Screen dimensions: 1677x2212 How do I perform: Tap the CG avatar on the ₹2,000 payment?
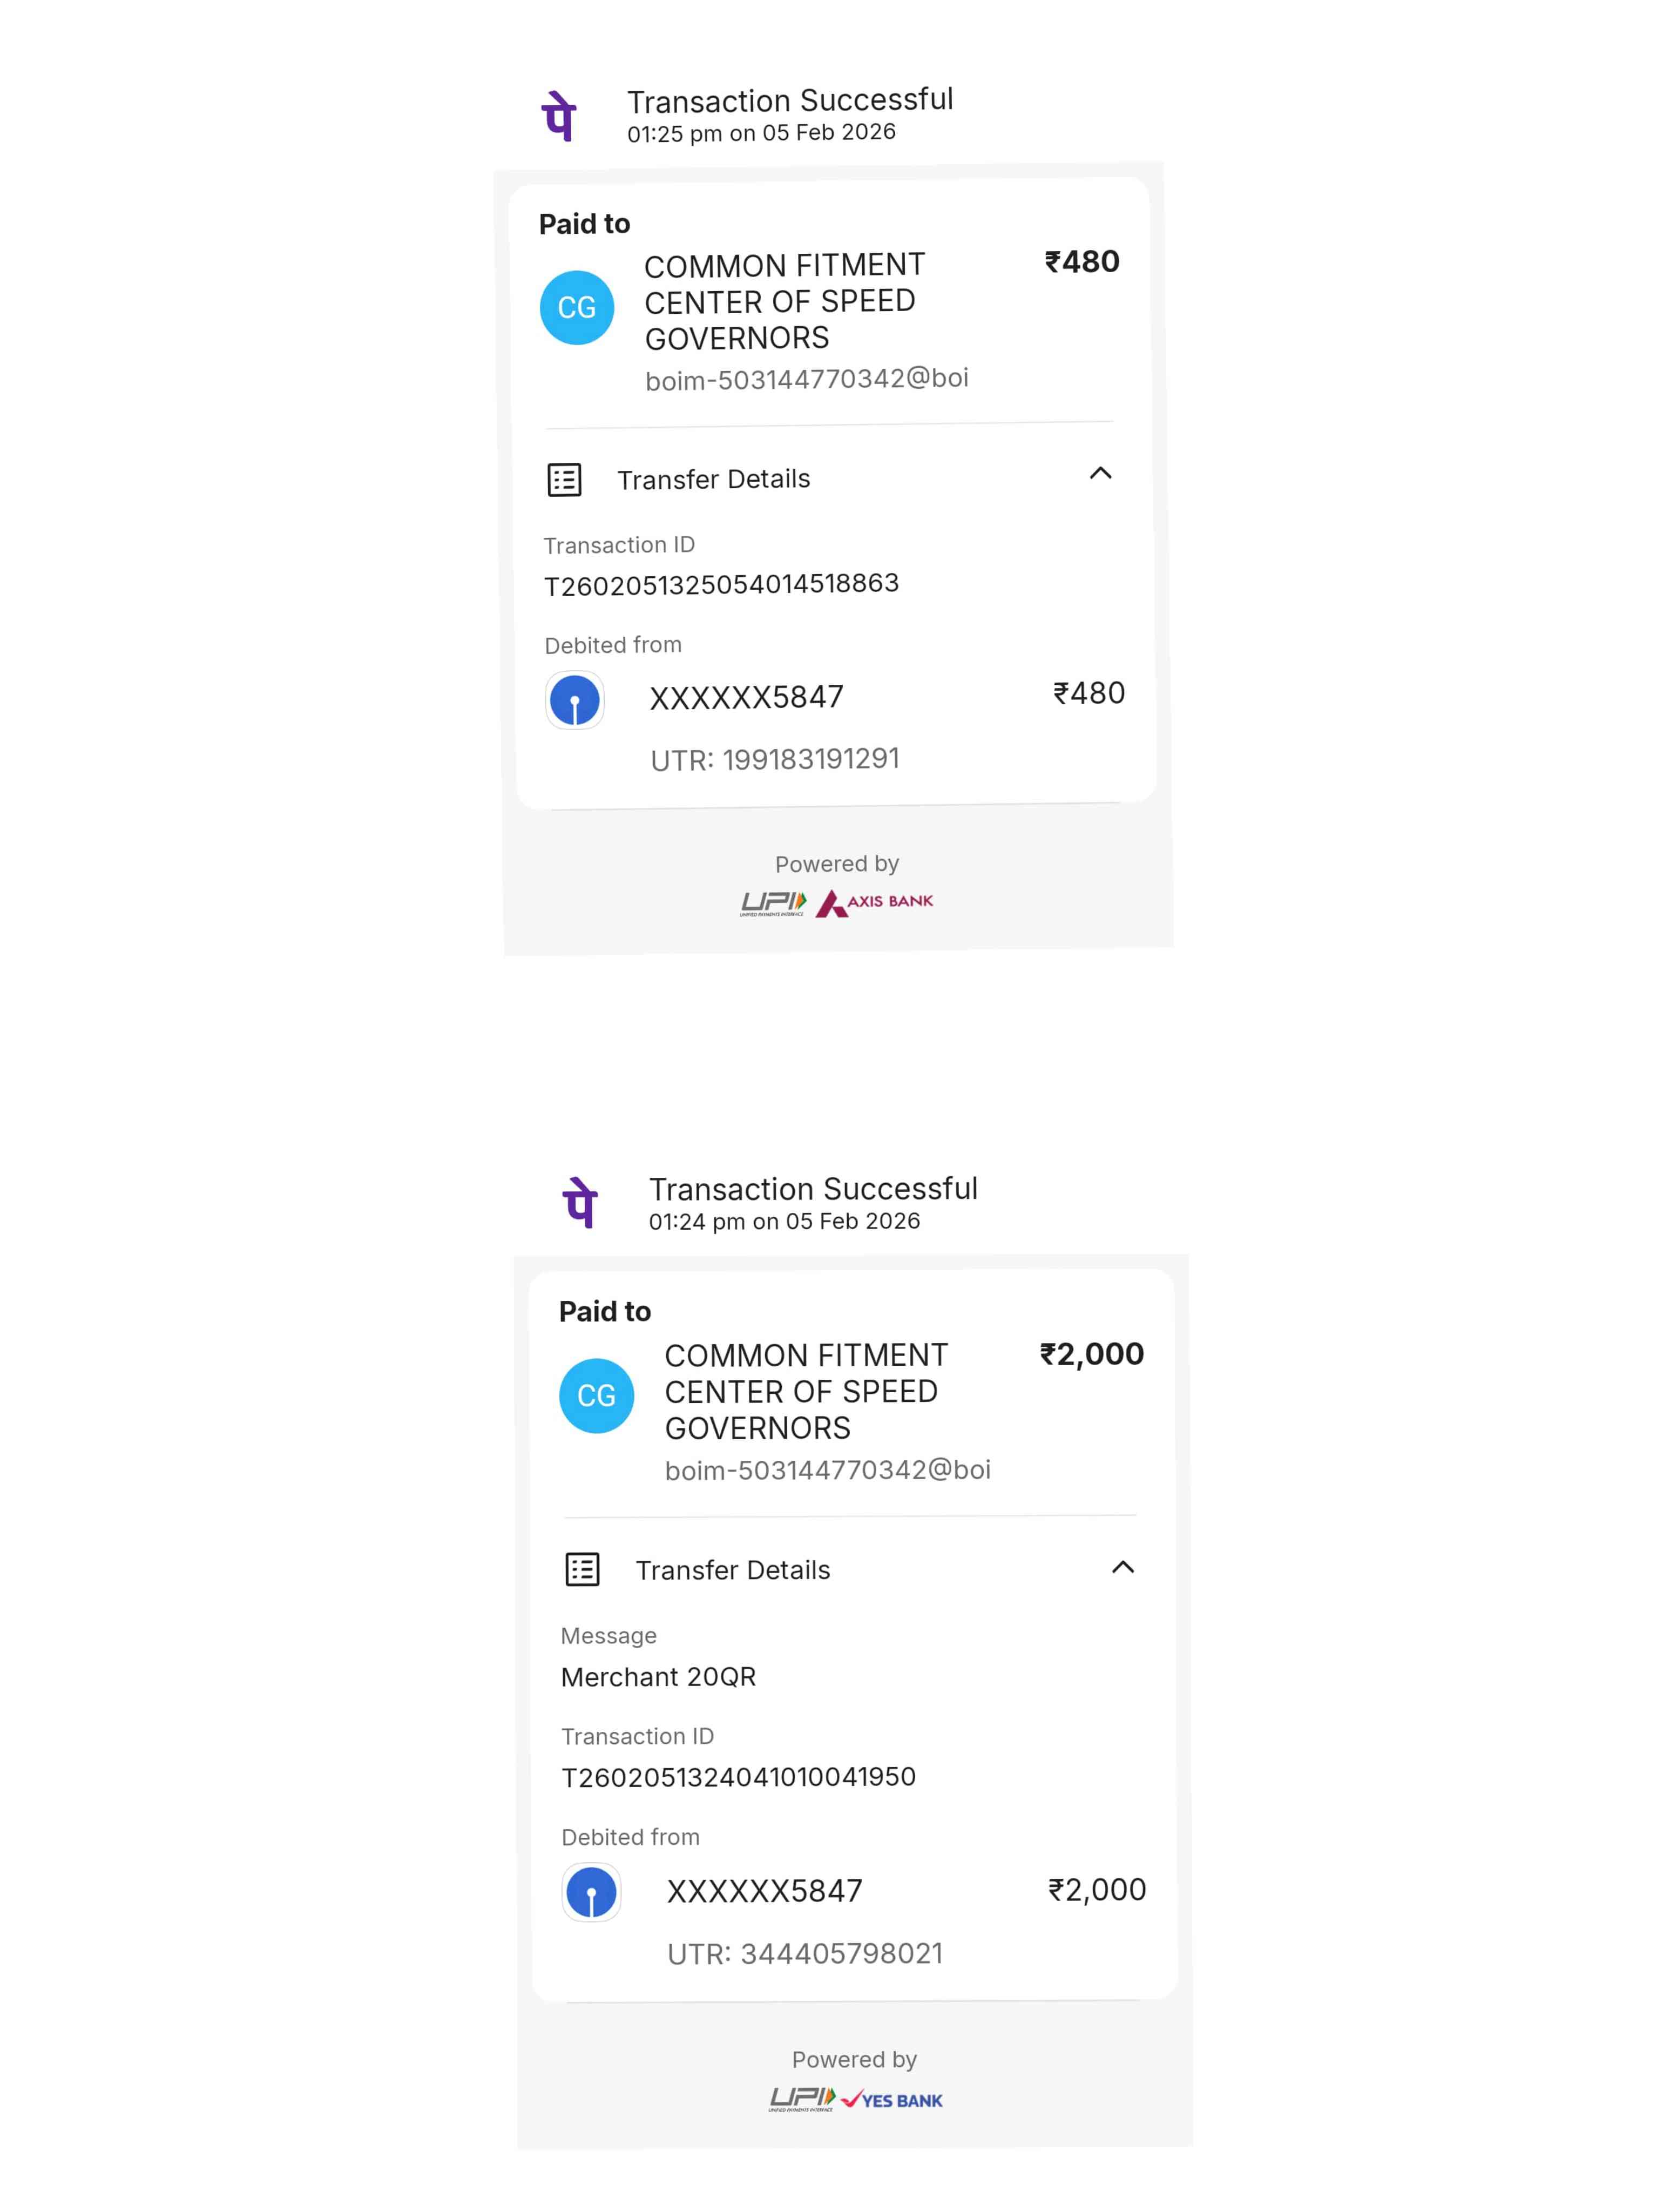(x=596, y=1396)
